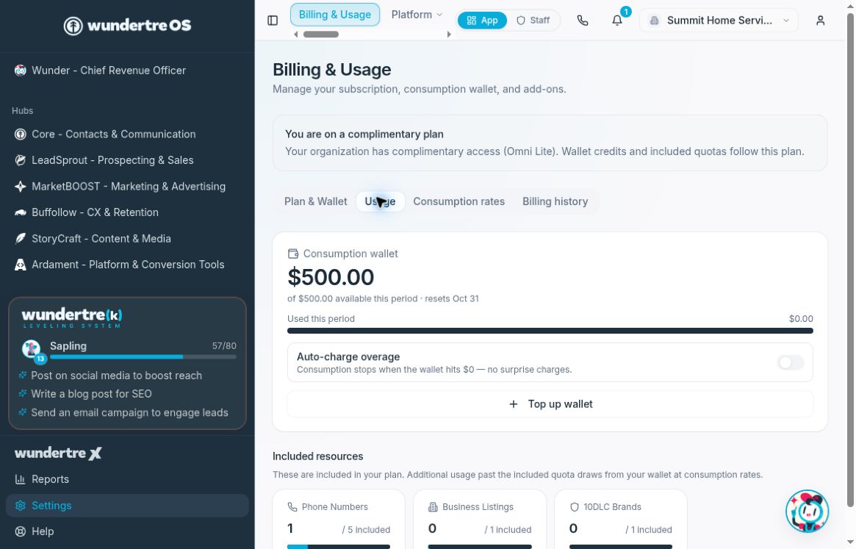Click the Sapling level progress bar
Viewport: 856px width, 549px height.
coord(143,356)
